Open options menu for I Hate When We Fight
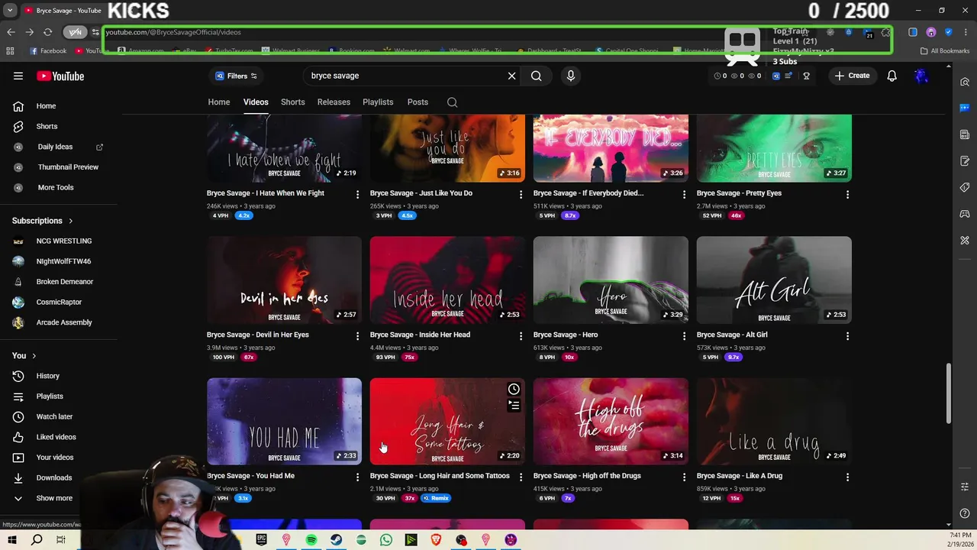The width and height of the screenshot is (977, 550). [x=357, y=194]
